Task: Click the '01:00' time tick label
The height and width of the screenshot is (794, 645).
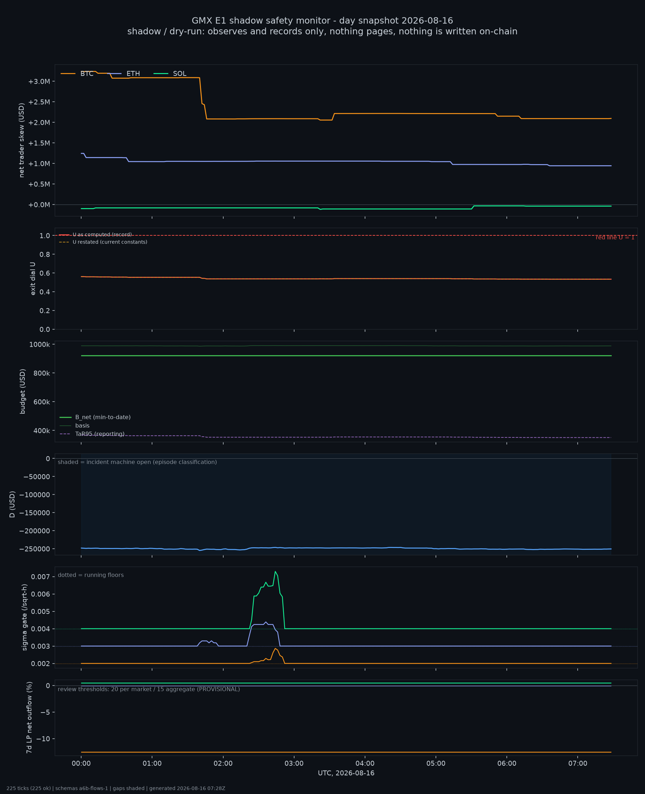Action: point(152,764)
